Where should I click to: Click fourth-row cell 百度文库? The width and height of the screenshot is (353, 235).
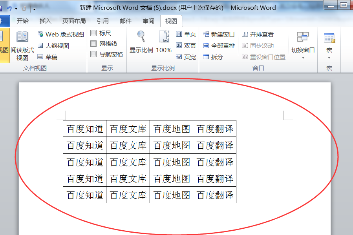point(128,179)
